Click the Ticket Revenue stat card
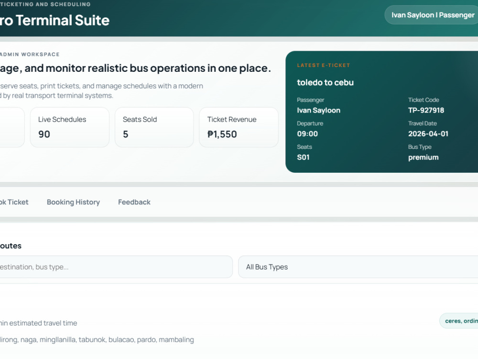478x359 pixels. pyautogui.click(x=239, y=127)
